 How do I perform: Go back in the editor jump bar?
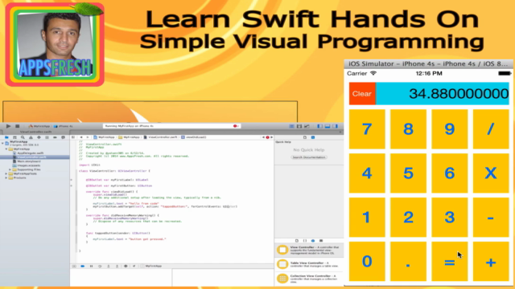tap(81, 137)
